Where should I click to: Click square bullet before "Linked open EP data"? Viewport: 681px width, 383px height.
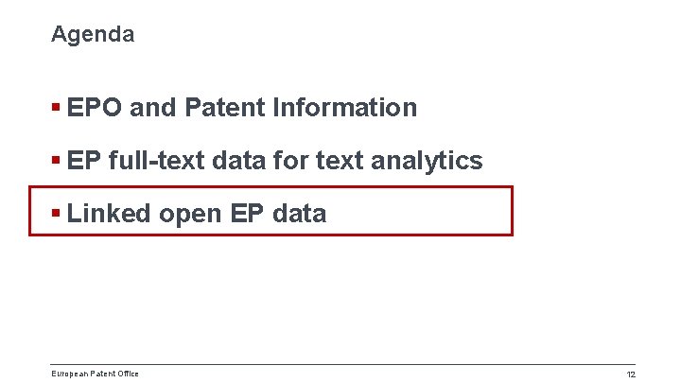pyautogui.click(x=57, y=214)
